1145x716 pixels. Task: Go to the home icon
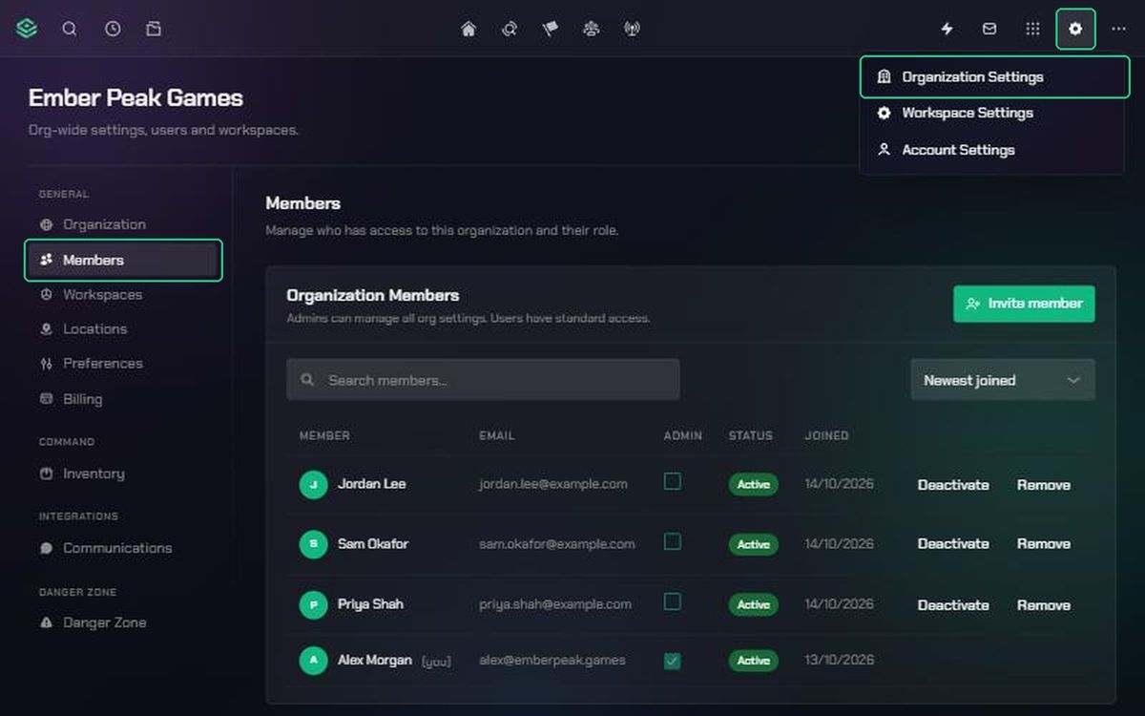point(468,29)
